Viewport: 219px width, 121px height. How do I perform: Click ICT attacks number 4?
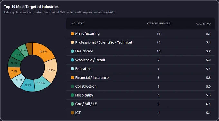click(158, 113)
